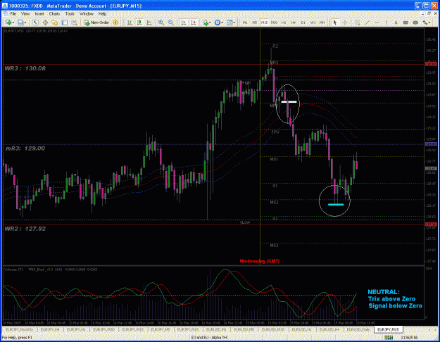Viewport: 440px width, 342px height.
Task: Open the Insert menu
Action: [39, 13]
